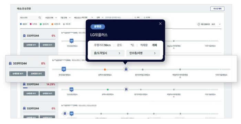Click the bus icon beside 333아1244 in the 14.29% row

point(24,84)
